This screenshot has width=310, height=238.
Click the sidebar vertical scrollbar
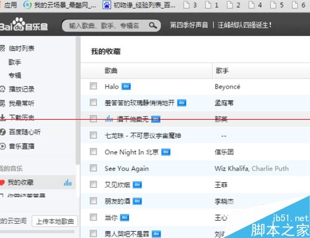point(77,100)
